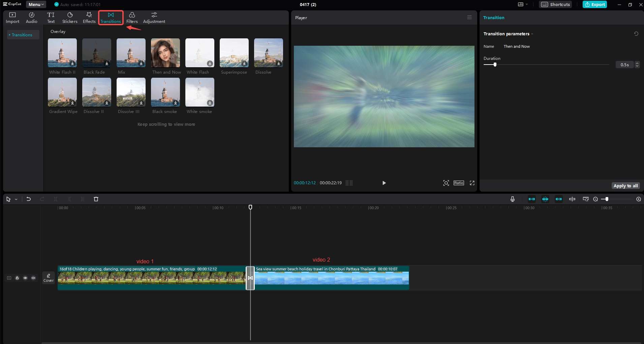Open the Text panel
The image size is (644, 344).
coord(51,17)
